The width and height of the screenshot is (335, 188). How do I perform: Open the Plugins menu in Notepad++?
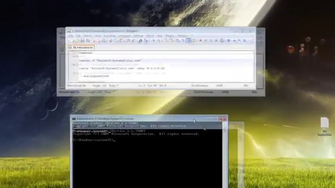pos(170,36)
